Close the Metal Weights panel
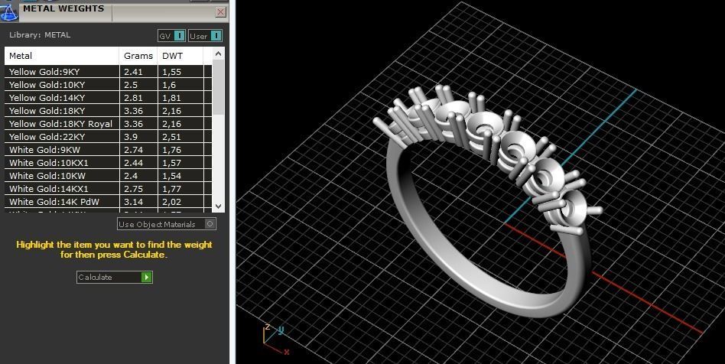The height and width of the screenshot is (364, 725). (x=221, y=12)
